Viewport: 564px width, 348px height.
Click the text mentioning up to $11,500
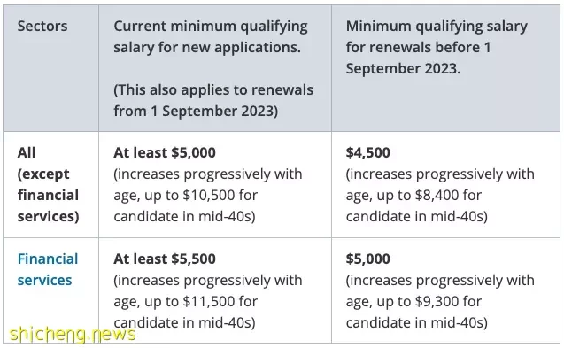point(208,301)
